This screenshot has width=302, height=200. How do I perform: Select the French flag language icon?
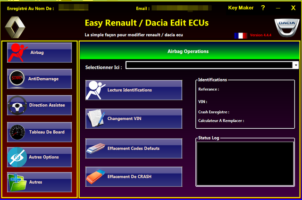click(x=241, y=35)
